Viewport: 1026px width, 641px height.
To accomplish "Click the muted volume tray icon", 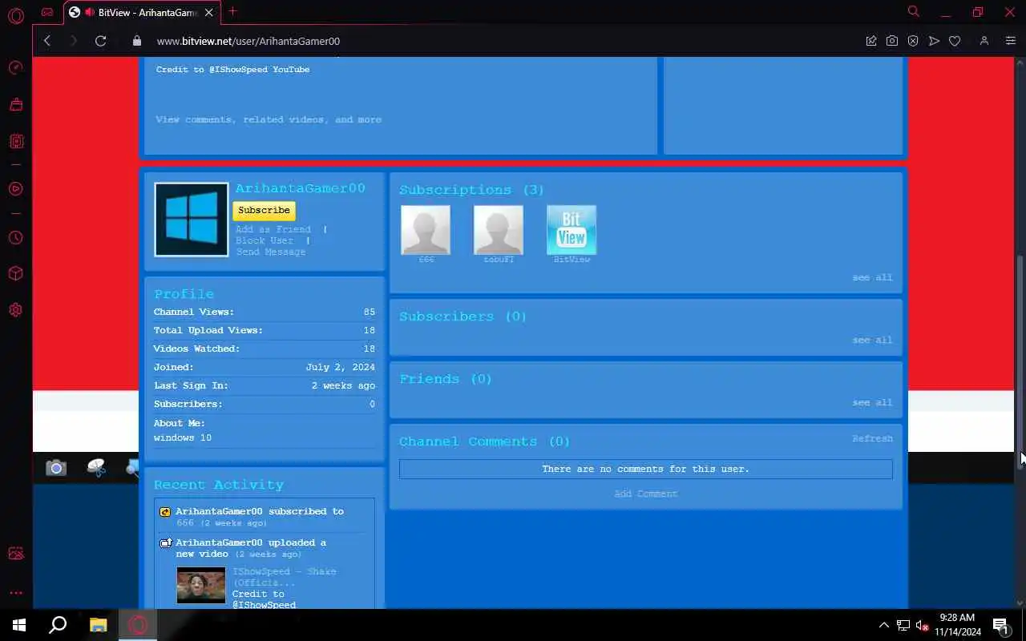I will [x=923, y=625].
